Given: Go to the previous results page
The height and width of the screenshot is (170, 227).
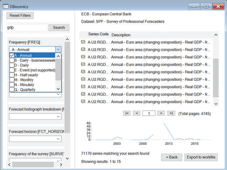Looking at the screenshot, I should 136,113.
